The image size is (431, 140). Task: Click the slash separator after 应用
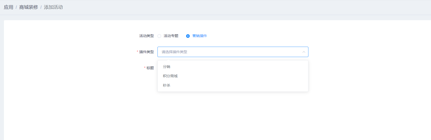click(x=16, y=7)
